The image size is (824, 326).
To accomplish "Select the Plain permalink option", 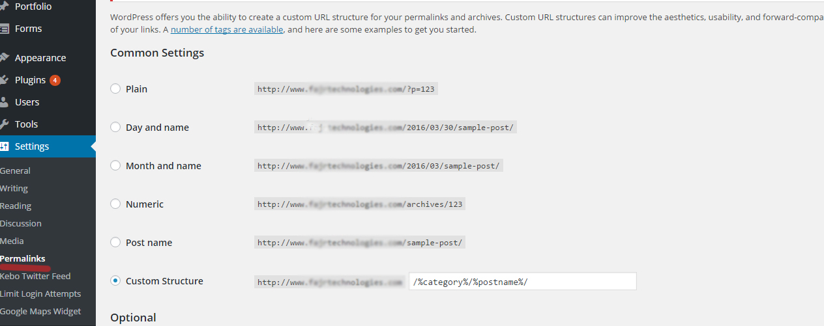I will coord(115,88).
